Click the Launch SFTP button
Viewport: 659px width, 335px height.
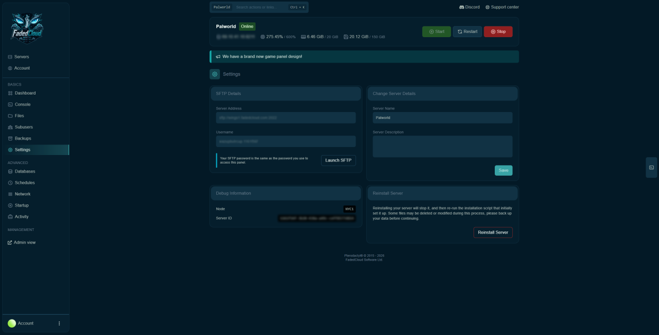[339, 160]
